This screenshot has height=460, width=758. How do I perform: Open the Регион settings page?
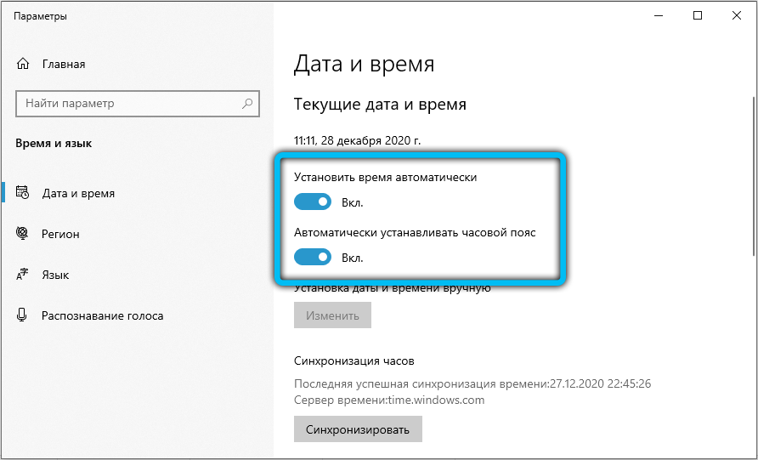(60, 234)
